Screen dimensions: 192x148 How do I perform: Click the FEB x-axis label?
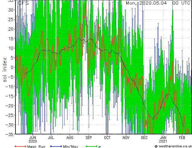[x=182, y=138]
